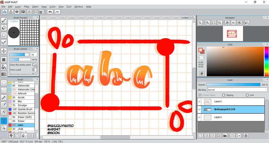Click the Undo arrow button
The image size is (269, 143).
pos(50,12)
